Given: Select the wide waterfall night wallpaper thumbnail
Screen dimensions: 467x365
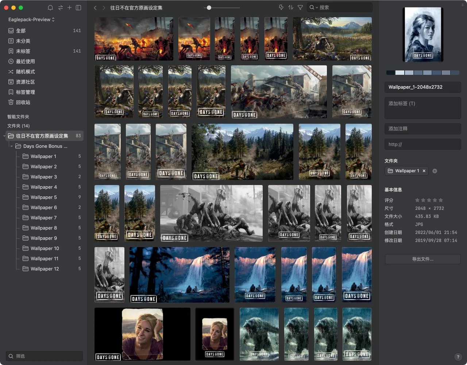Looking at the screenshot, I should (180, 275).
